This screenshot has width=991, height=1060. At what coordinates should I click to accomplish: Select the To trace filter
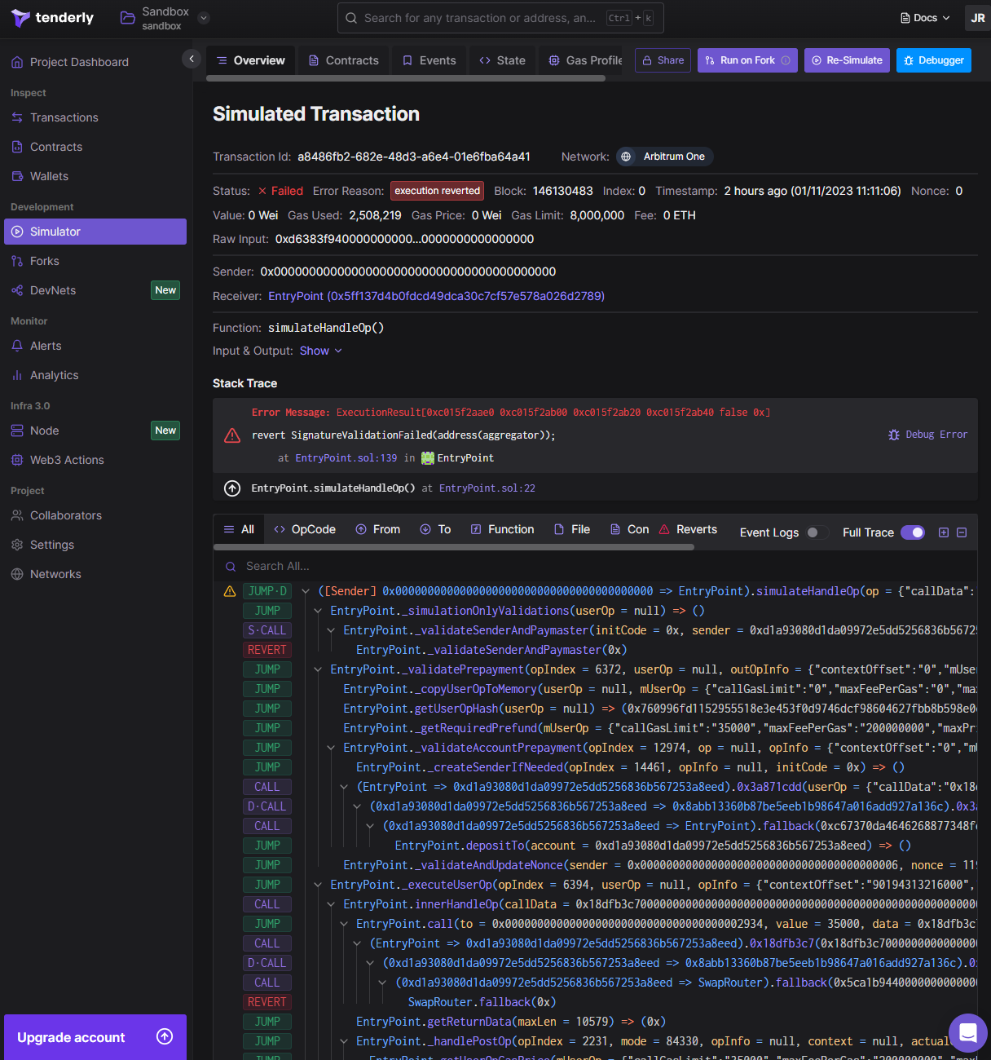click(436, 529)
